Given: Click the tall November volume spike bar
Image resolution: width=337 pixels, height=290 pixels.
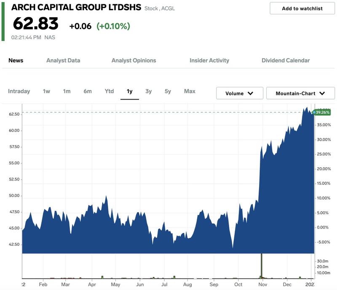Looking at the screenshot, I should point(261,266).
